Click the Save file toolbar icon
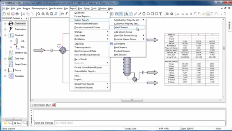The width and height of the screenshot is (232, 131). pyautogui.click(x=12, y=14)
